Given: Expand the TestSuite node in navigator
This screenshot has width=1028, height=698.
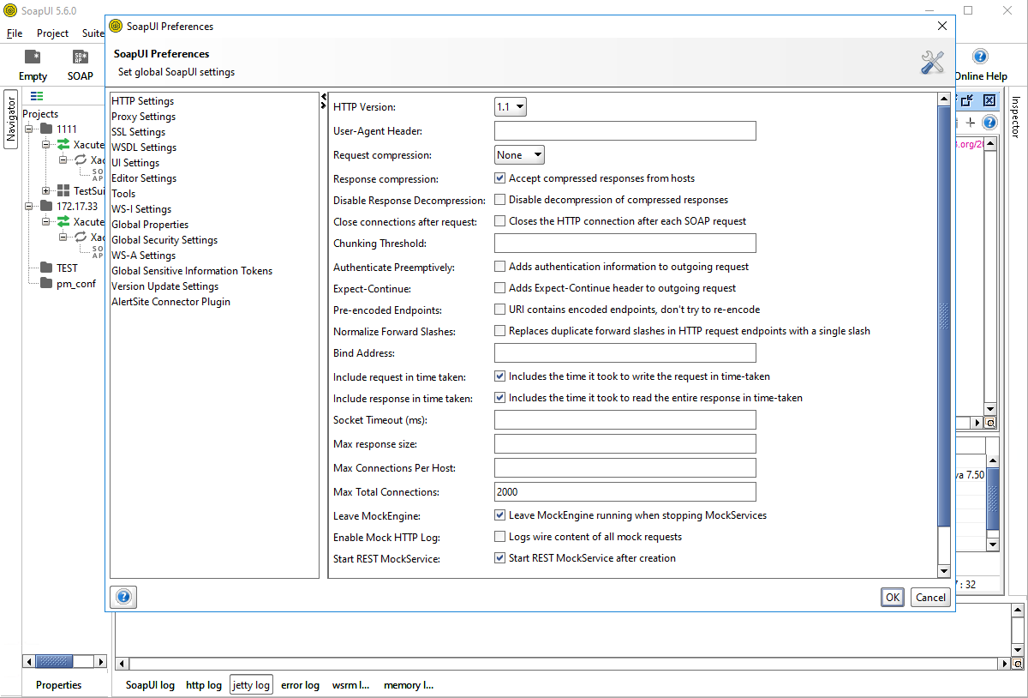Looking at the screenshot, I should click(47, 190).
